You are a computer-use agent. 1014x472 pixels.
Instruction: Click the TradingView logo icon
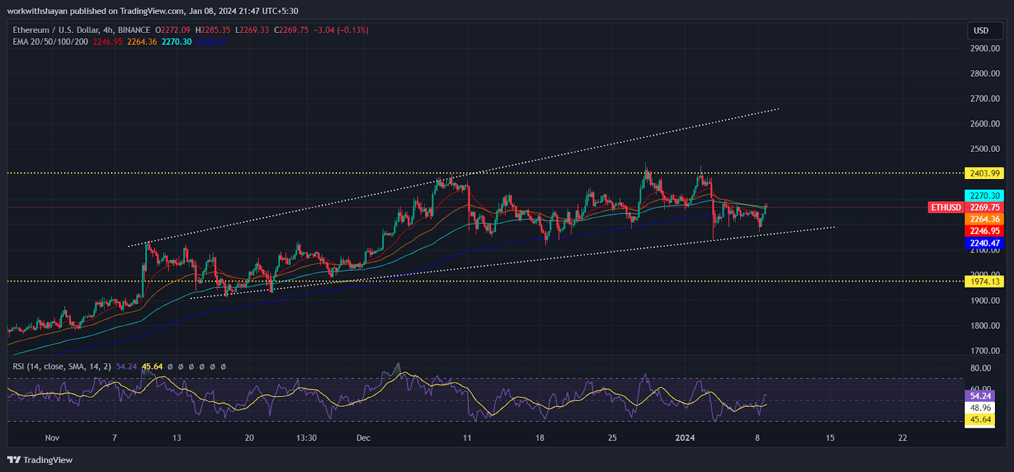point(14,460)
